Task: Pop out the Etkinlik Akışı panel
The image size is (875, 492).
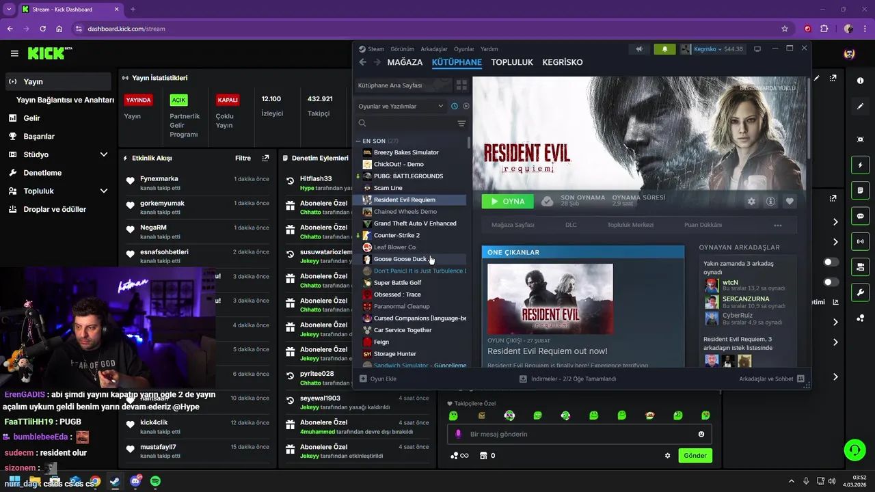Action: click(x=266, y=158)
